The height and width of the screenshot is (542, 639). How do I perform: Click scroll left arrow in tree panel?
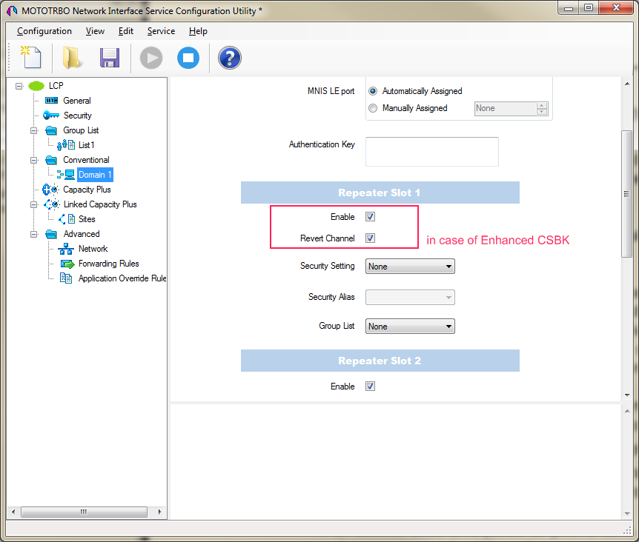(13, 512)
